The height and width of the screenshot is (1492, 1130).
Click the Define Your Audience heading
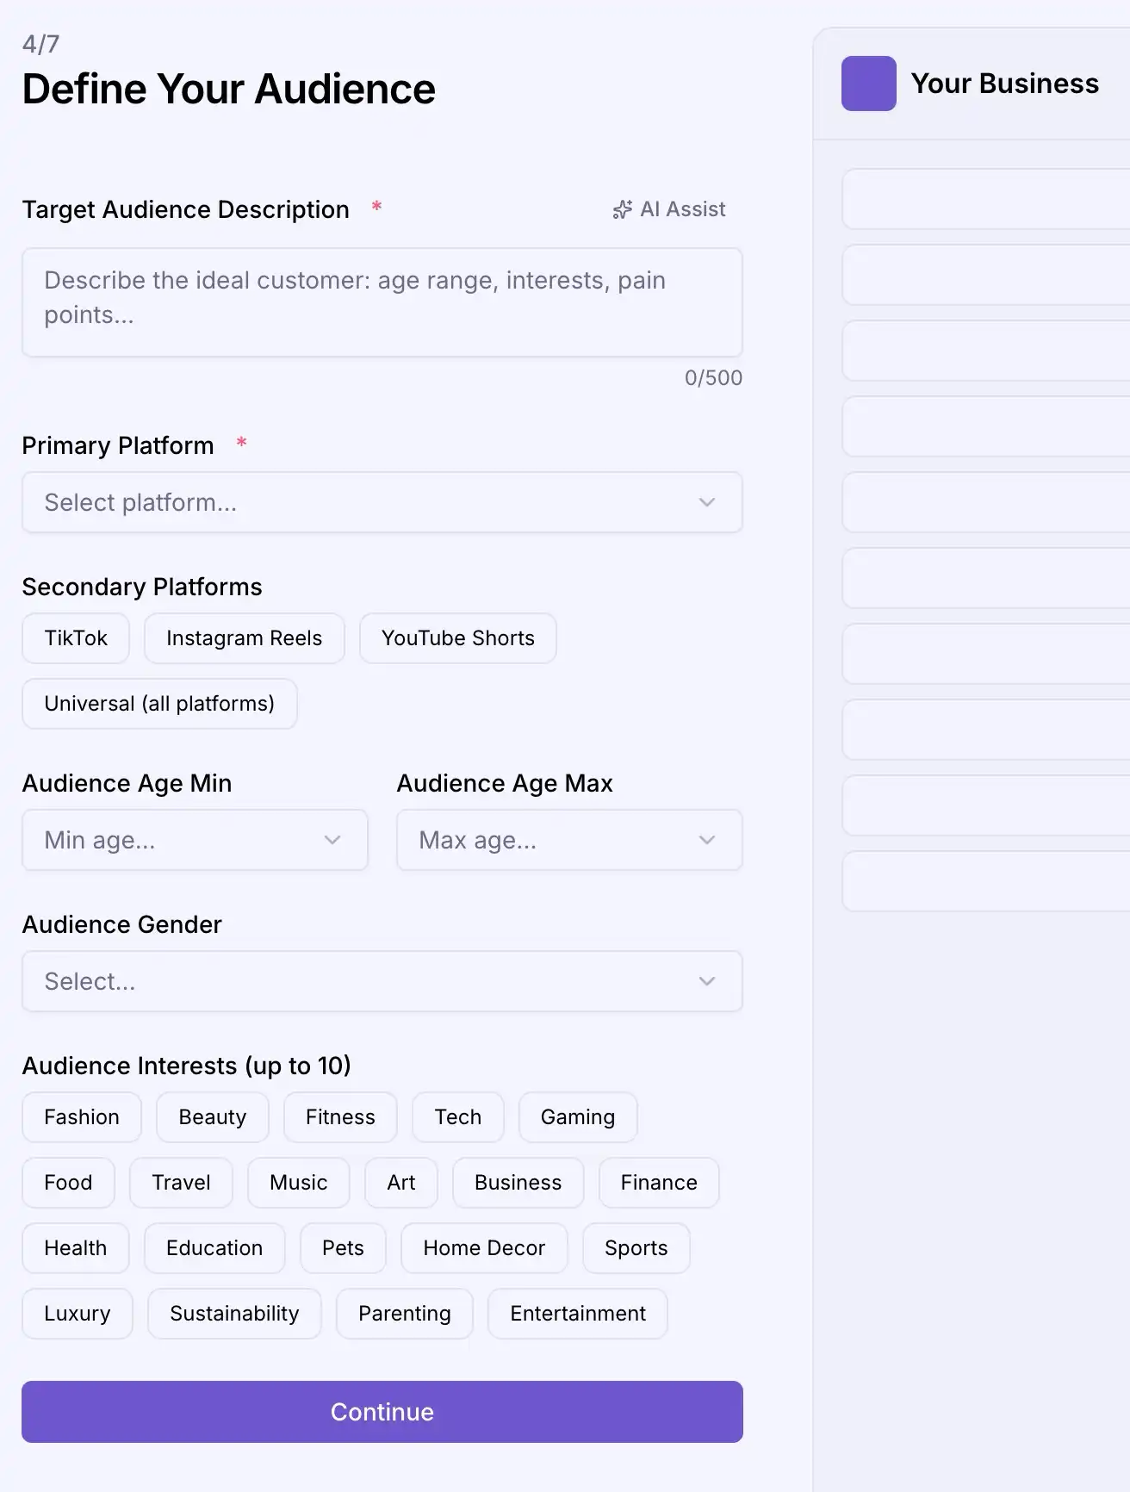tap(229, 90)
